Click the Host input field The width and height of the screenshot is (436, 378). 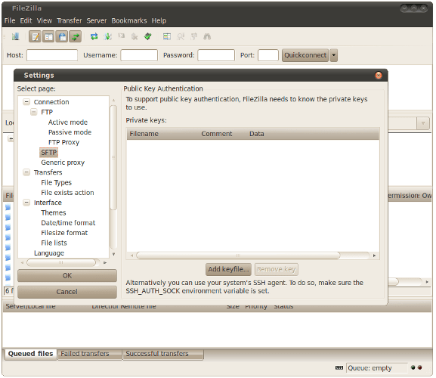52,55
